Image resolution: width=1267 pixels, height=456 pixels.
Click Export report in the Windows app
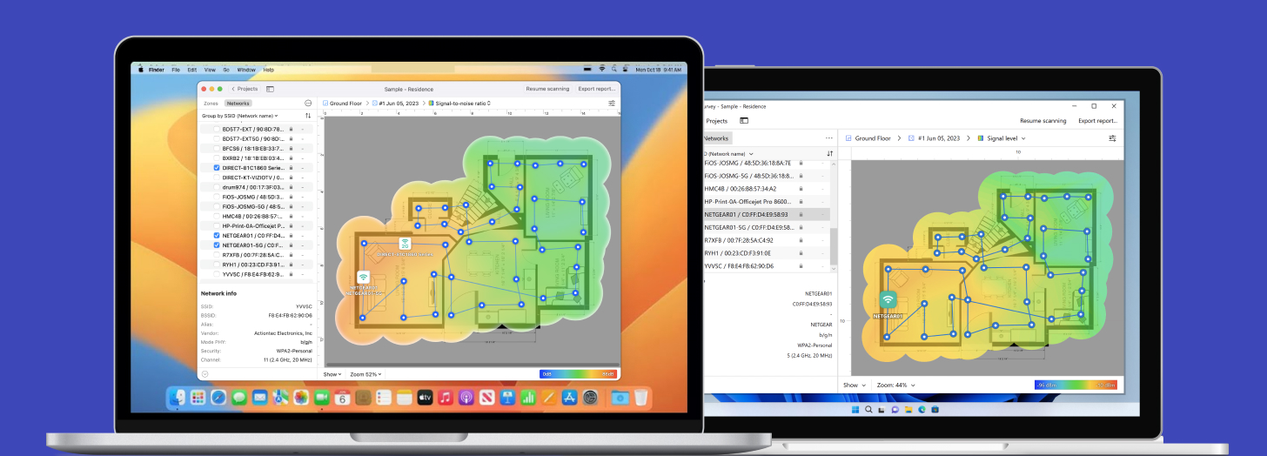point(1097,121)
